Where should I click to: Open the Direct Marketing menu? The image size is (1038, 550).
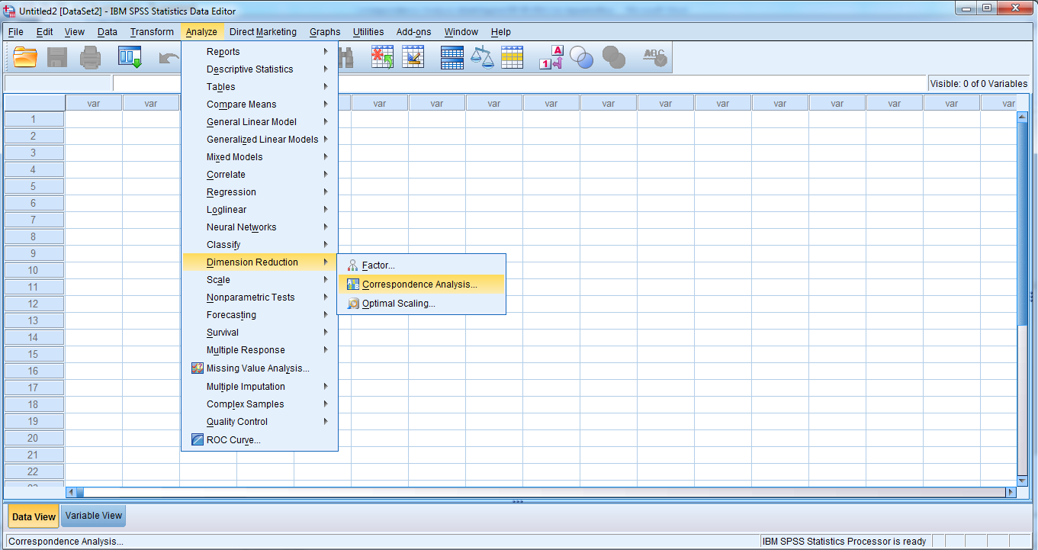263,32
